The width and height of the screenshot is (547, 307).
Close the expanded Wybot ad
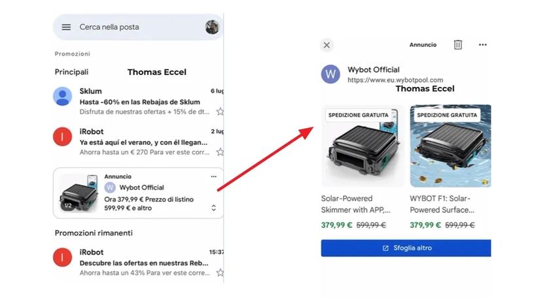pyautogui.click(x=326, y=45)
